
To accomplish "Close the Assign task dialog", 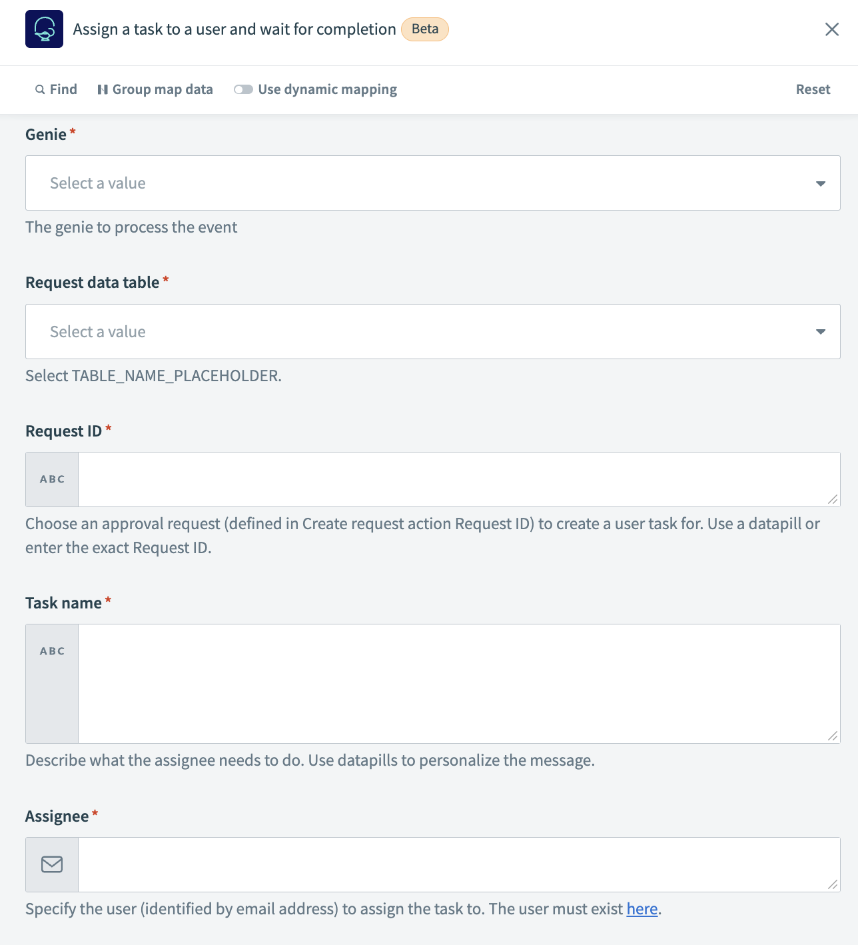I will click(832, 29).
